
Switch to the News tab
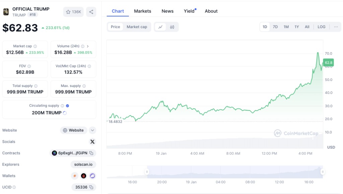167,11
